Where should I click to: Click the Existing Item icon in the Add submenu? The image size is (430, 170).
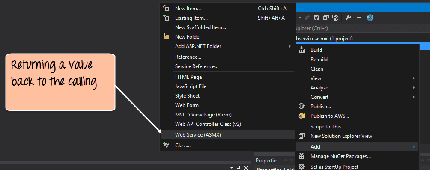pos(166,18)
